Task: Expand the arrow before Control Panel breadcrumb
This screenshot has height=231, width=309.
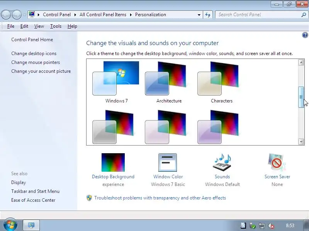Action: (39, 15)
